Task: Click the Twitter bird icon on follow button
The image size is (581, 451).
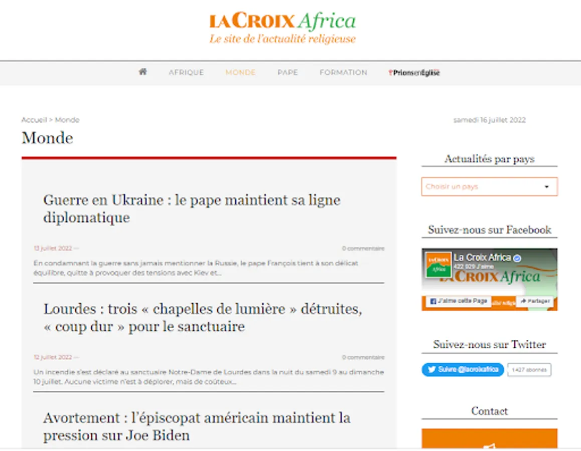Action: pos(431,369)
